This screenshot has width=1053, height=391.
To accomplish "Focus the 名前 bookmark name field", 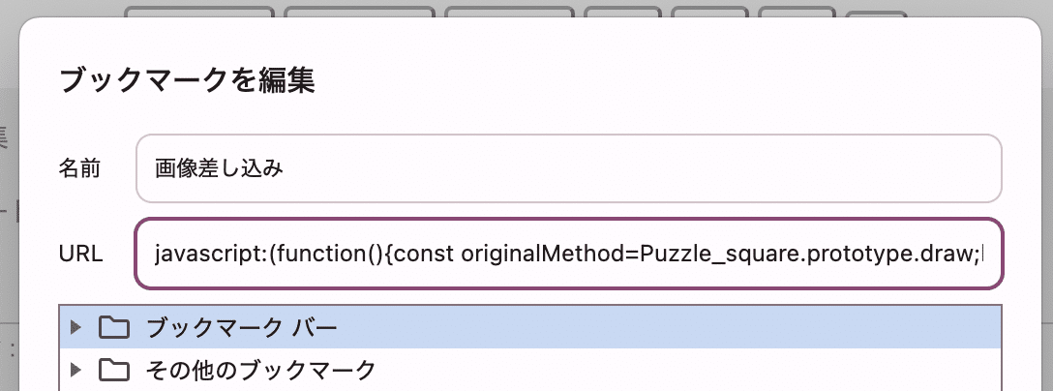I will (568, 168).
